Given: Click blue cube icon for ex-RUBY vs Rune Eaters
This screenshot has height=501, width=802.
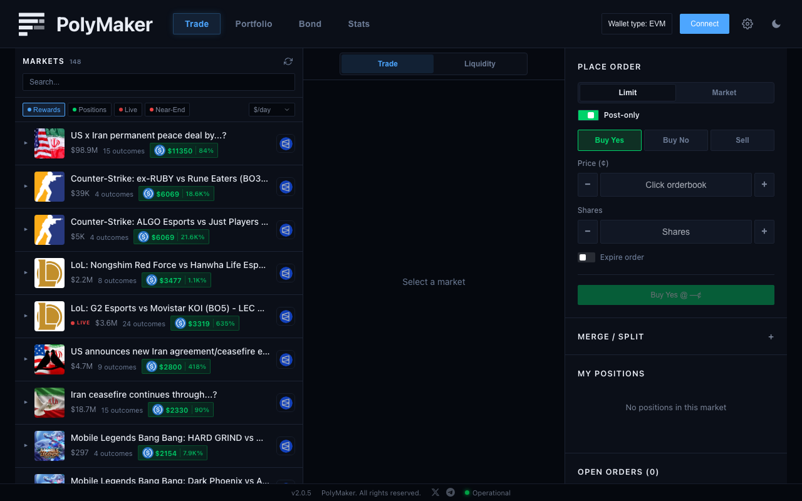Looking at the screenshot, I should [x=286, y=187].
